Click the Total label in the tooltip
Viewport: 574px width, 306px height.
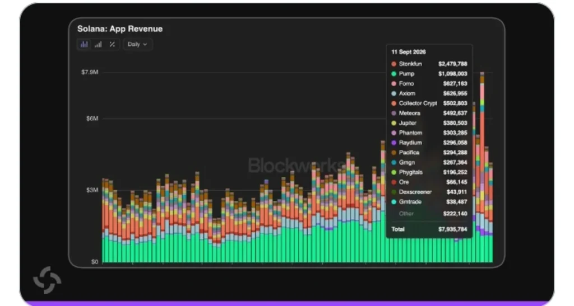pyautogui.click(x=398, y=229)
